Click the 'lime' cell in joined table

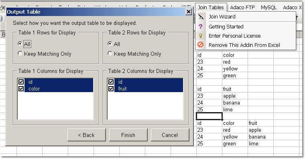(x=260, y=143)
